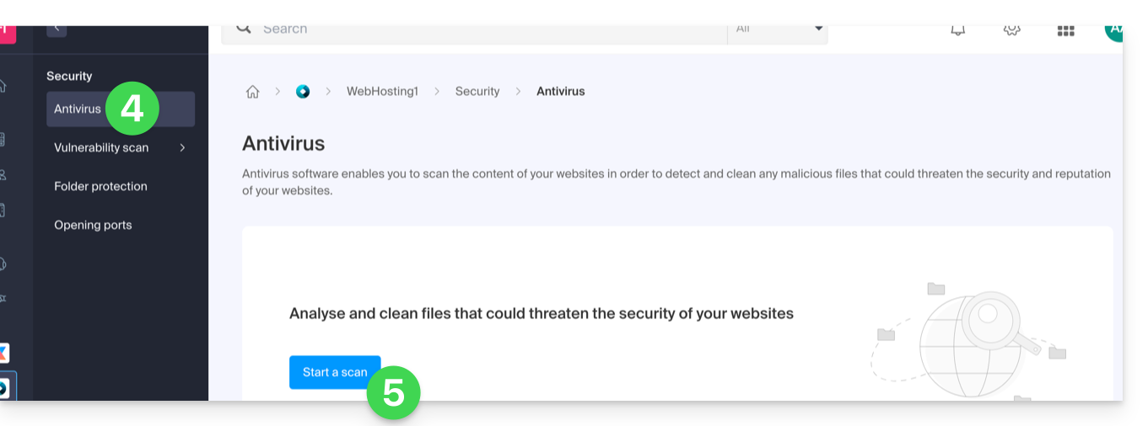The height and width of the screenshot is (426, 1148).
Task: Click the notifications bell icon
Action: [x=957, y=29]
